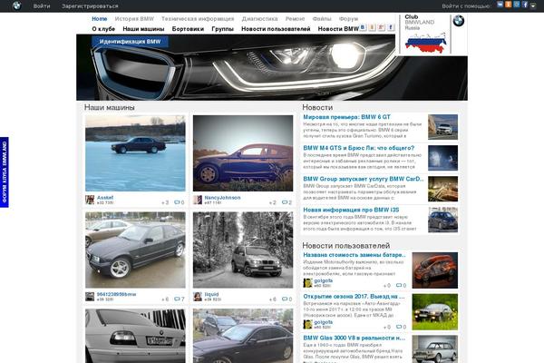Read BMW M4 GTS и Брюс Ли article

coord(359,148)
